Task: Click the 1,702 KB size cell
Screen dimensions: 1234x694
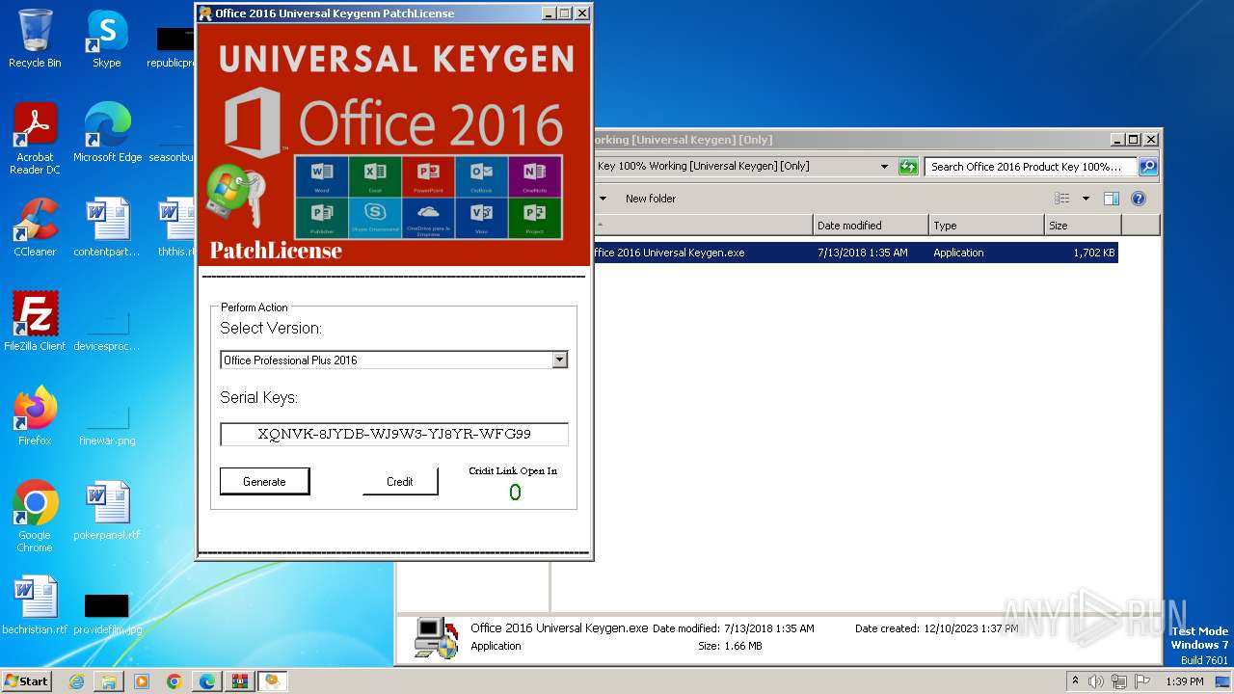Action: [x=1094, y=253]
